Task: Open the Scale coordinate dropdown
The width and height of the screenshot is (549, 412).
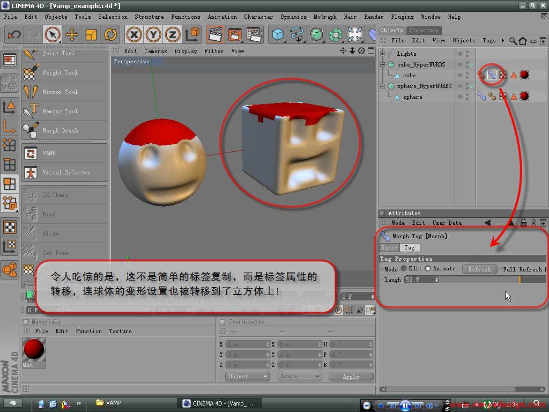Action: click(x=299, y=376)
